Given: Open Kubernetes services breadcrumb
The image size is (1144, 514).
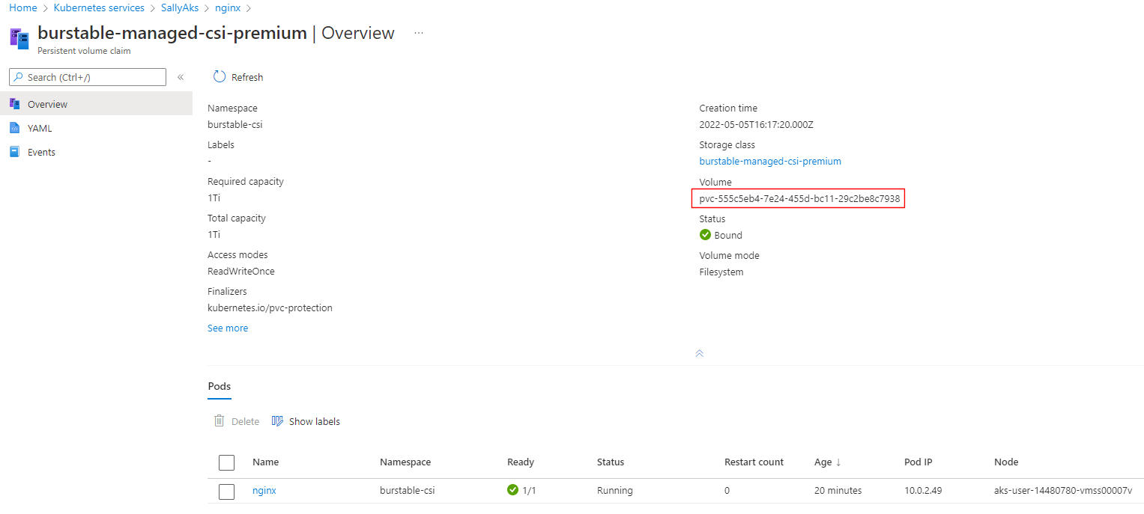Looking at the screenshot, I should (99, 7).
